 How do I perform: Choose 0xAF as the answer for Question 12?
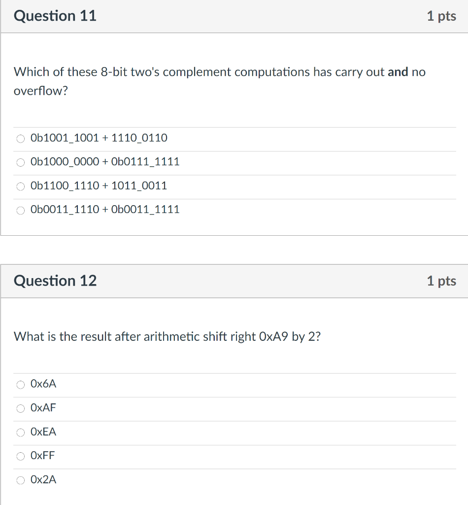click(x=20, y=408)
